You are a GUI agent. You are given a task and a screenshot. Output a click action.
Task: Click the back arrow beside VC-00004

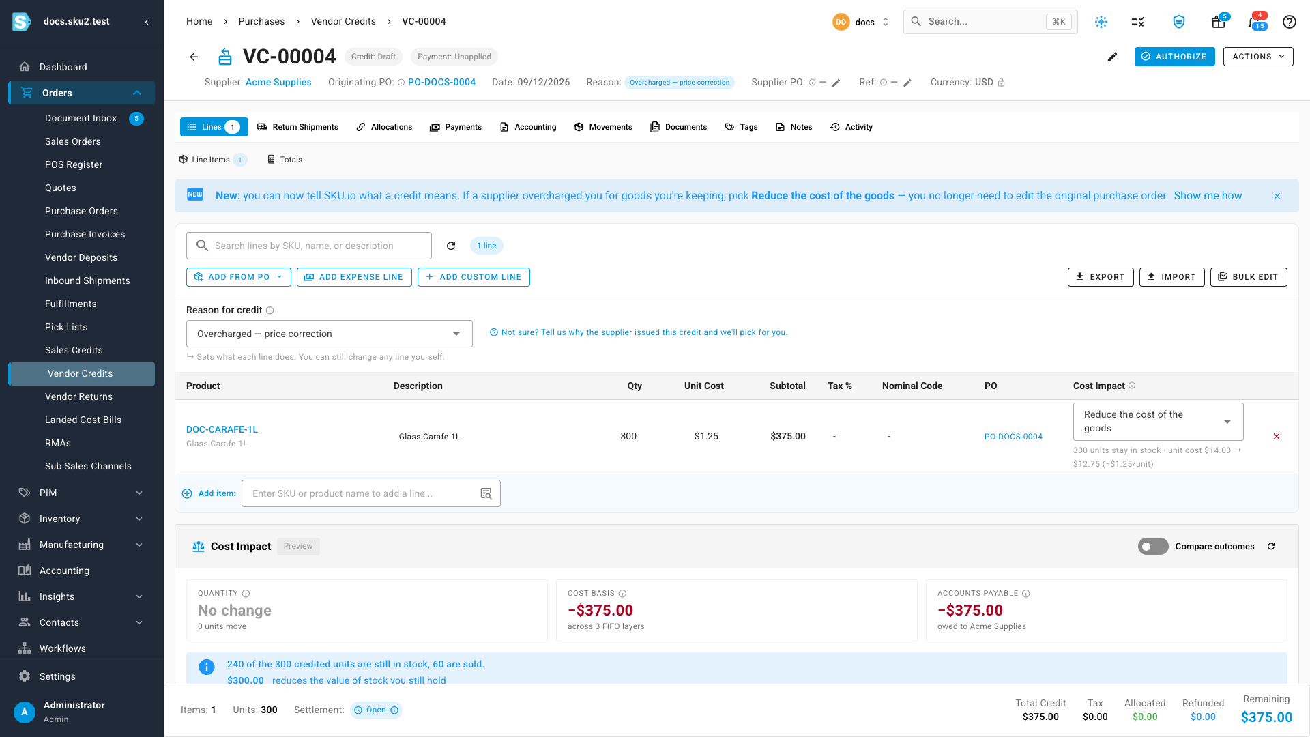(194, 57)
